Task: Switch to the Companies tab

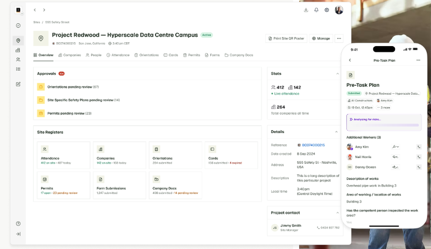Action: [69, 55]
